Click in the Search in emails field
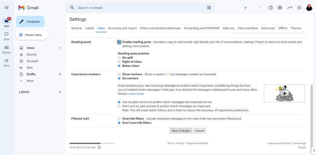This screenshot has height=155, width=316. (x=138, y=8)
